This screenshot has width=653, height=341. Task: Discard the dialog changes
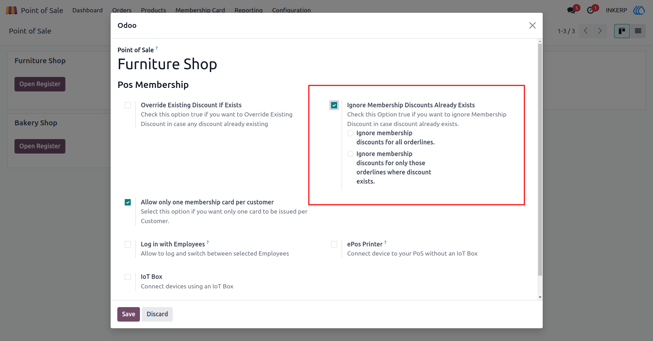[x=157, y=314]
